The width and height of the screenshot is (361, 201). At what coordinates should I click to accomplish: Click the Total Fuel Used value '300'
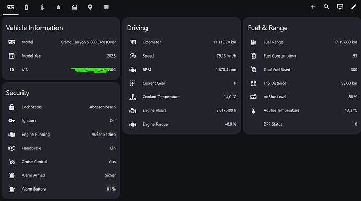click(x=354, y=70)
